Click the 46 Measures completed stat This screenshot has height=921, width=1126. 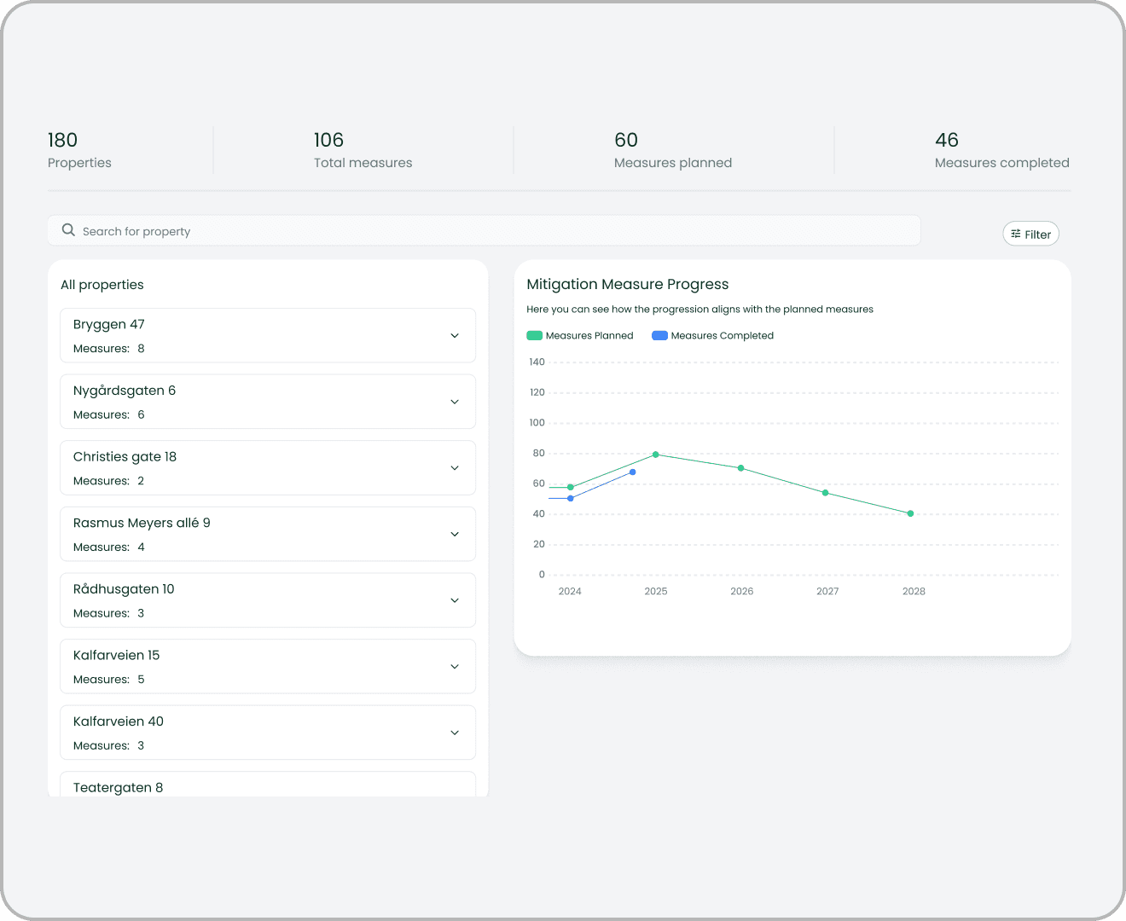(x=1001, y=150)
